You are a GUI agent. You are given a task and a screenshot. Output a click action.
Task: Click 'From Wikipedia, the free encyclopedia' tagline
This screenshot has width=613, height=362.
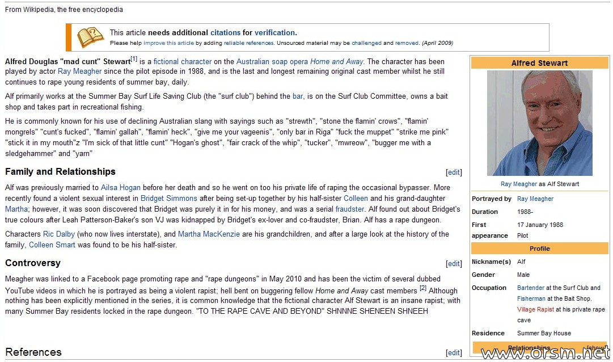(x=64, y=10)
